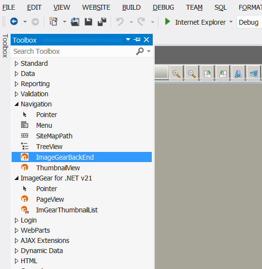Image resolution: width=262 pixels, height=269 pixels.
Task: Select the Menu control in Navigation
Action: tap(82, 125)
